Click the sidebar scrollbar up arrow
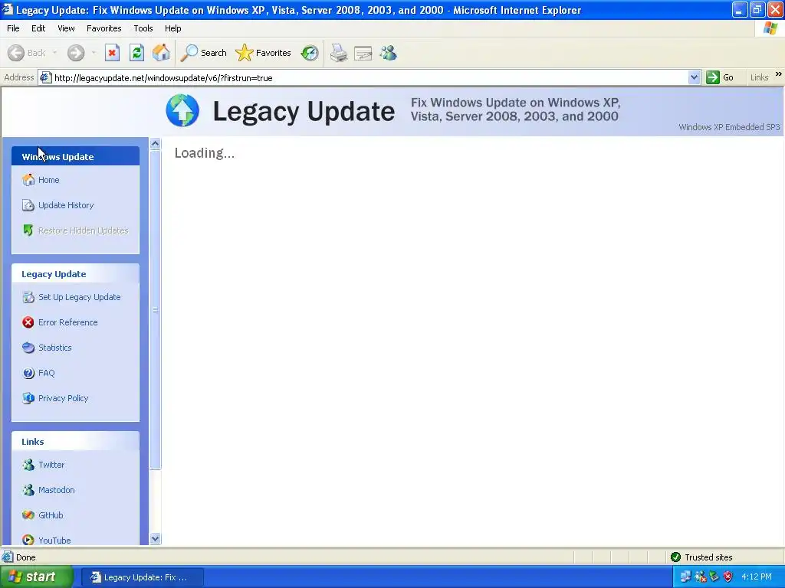The height and width of the screenshot is (588, 785). pos(155,143)
